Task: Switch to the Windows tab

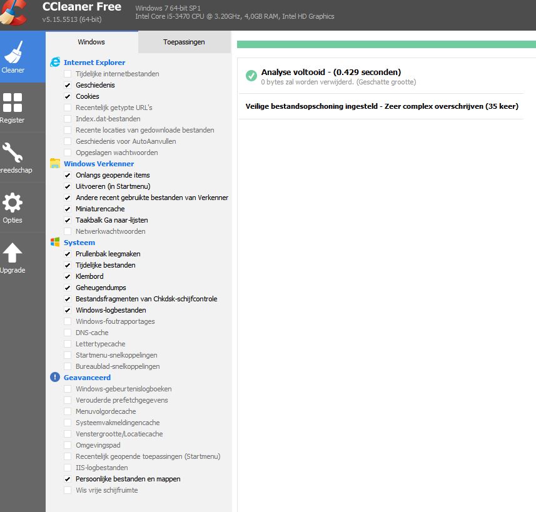Action: click(91, 42)
